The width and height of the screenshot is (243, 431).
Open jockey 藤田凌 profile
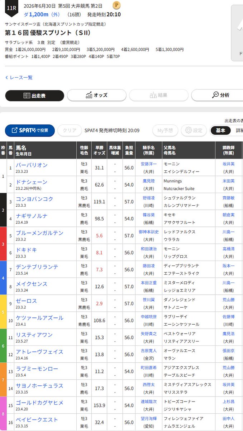(149, 266)
